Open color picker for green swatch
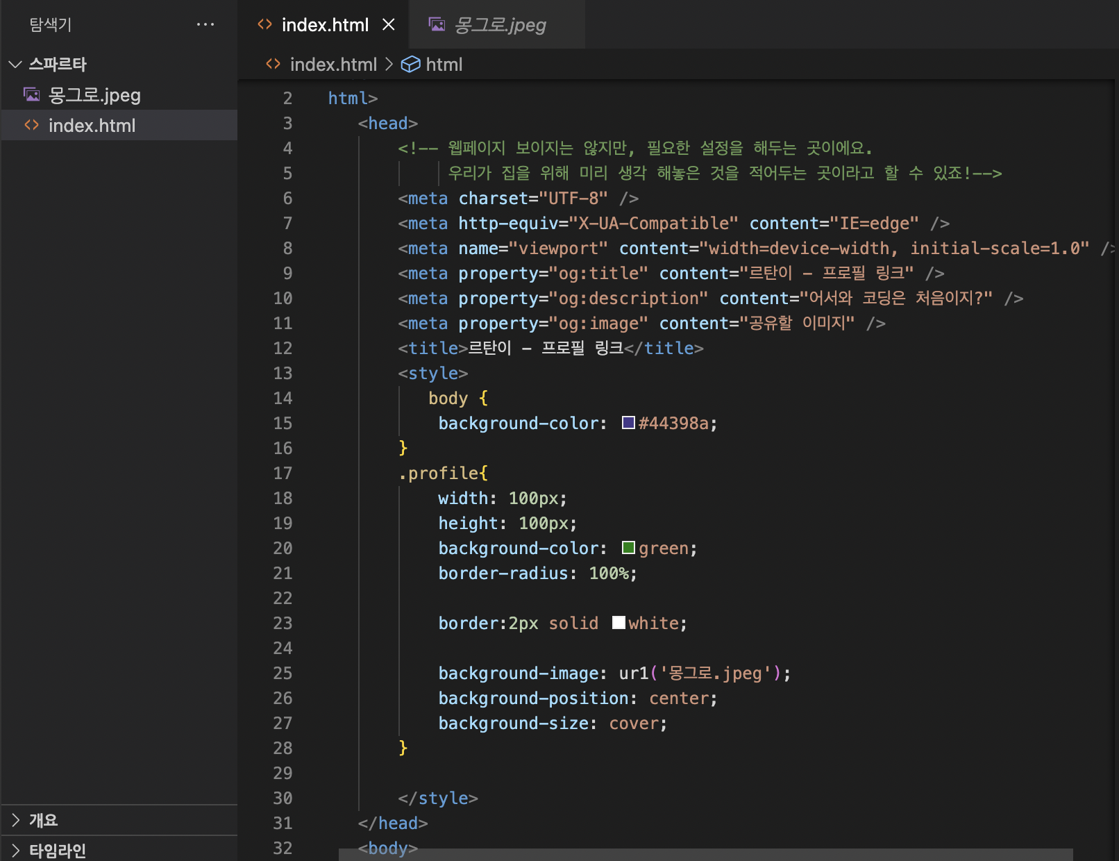The height and width of the screenshot is (861, 1119). pyautogui.click(x=629, y=548)
